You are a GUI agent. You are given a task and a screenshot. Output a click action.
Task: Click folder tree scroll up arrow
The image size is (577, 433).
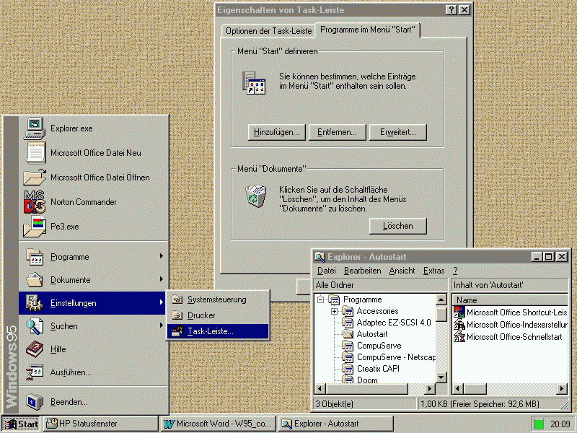[x=441, y=299]
